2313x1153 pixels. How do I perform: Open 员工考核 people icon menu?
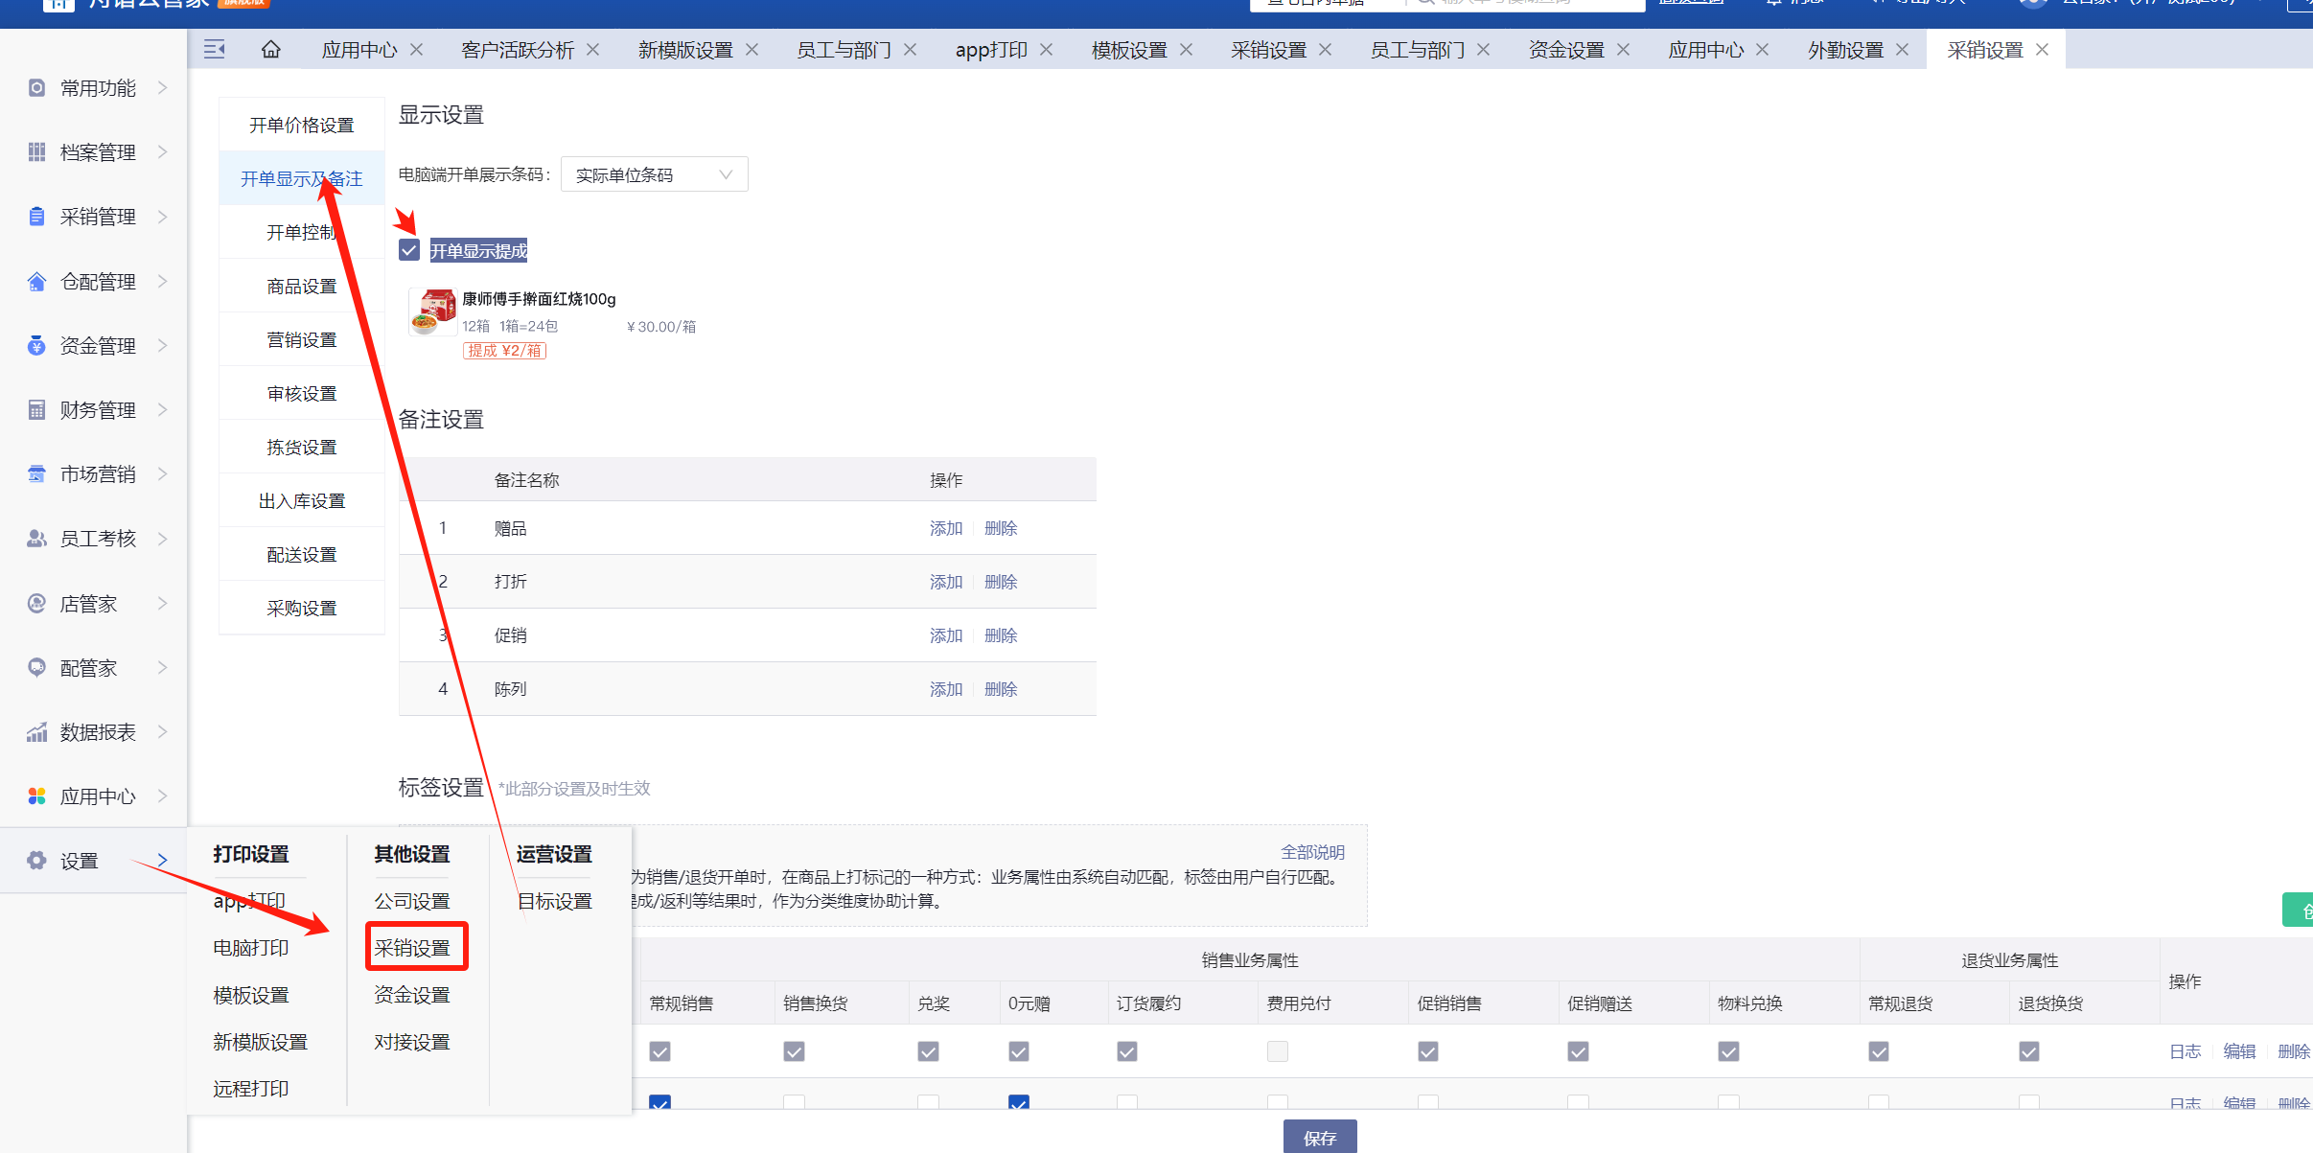(x=36, y=539)
